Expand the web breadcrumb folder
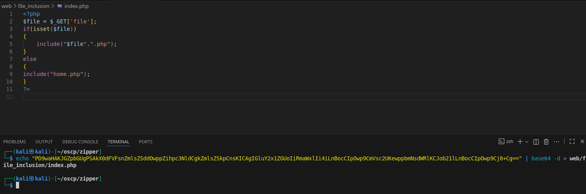586x194 pixels. [6, 6]
